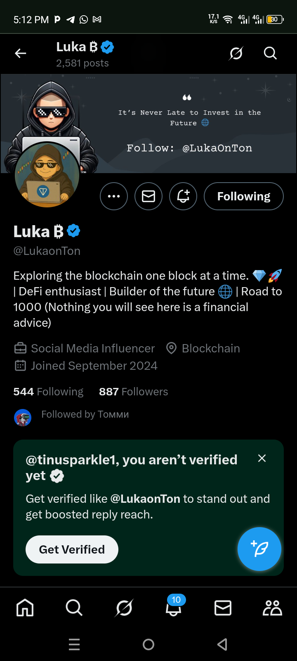Send a direct message to Luka
Image resolution: width=297 pixels, height=661 pixels.
click(148, 196)
